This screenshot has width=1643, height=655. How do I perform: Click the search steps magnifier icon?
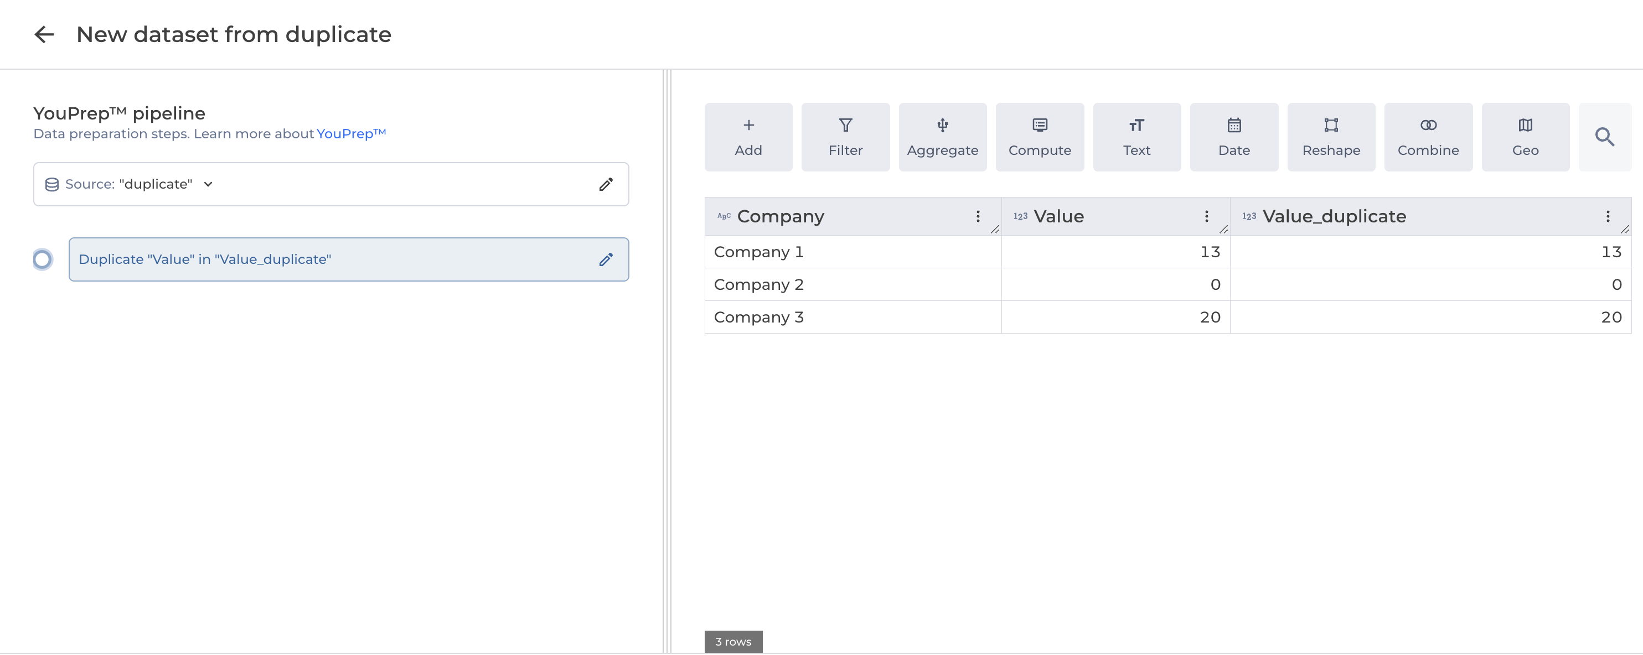pyautogui.click(x=1604, y=137)
